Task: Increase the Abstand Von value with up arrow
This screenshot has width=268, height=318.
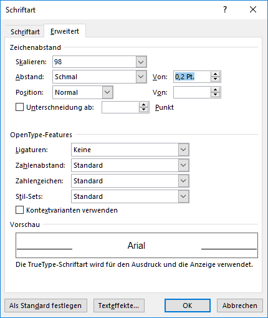Action: 215,74
